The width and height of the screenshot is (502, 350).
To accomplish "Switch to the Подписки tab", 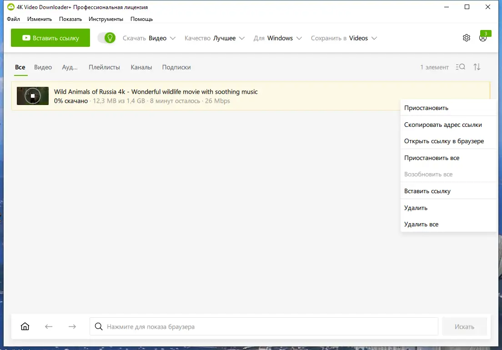I will (176, 67).
